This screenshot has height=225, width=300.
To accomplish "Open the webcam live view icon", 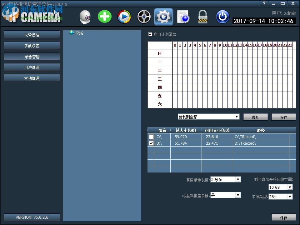I will click(x=85, y=17).
